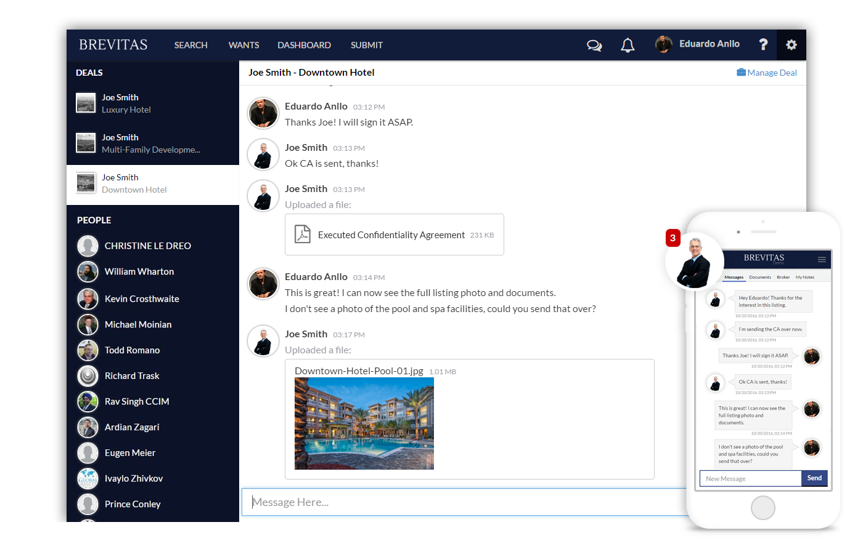This screenshot has height=554, width=863.
Task: Click Todd Romano's avatar
Action: (88, 350)
